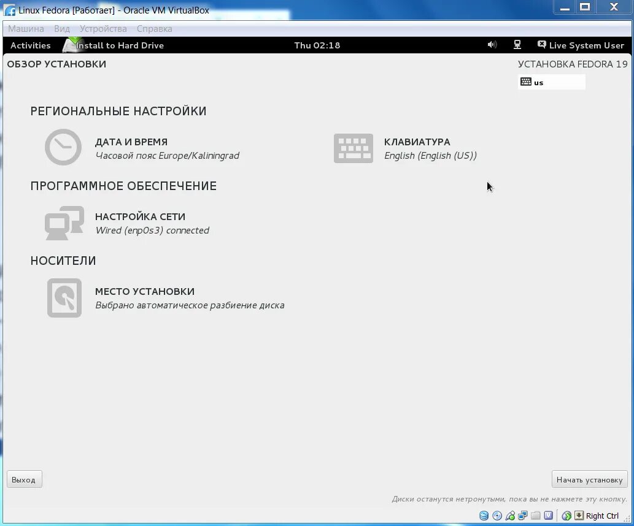Click the clock icon for Date and Time

(x=63, y=147)
